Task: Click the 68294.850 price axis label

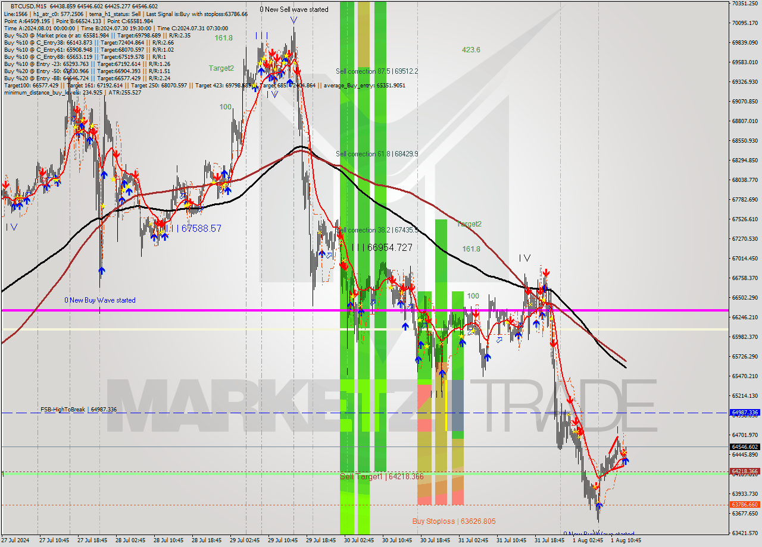Action: [745, 160]
